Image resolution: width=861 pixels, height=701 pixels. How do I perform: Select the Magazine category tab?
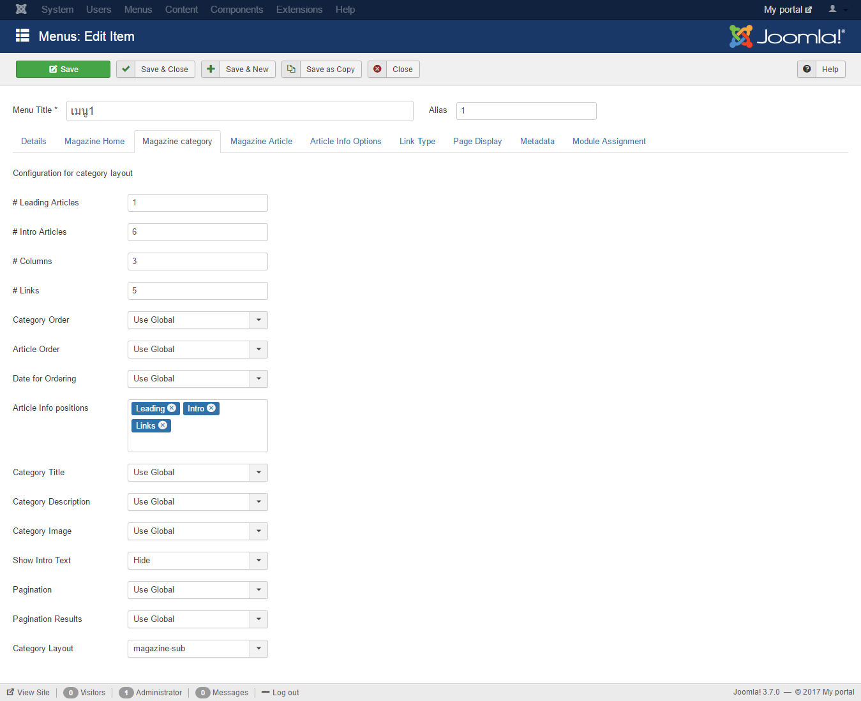click(x=177, y=142)
